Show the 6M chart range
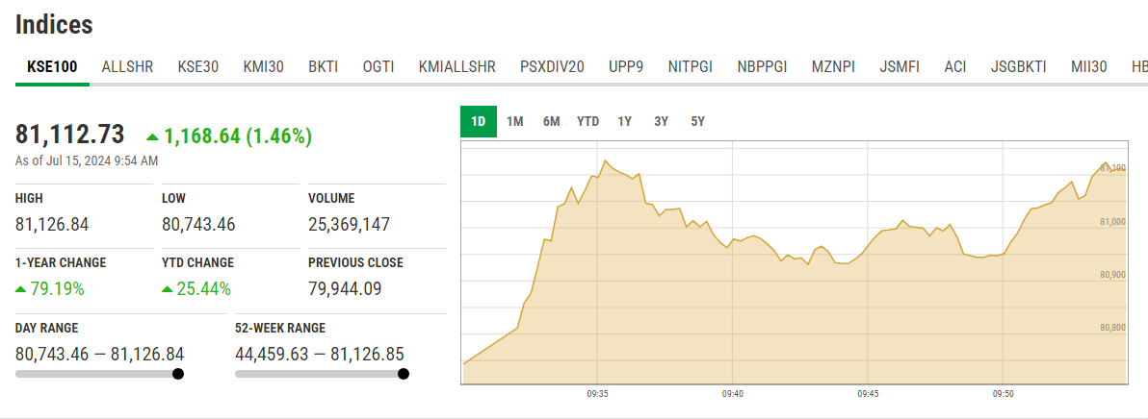The height and width of the screenshot is (419, 1148). point(551,122)
